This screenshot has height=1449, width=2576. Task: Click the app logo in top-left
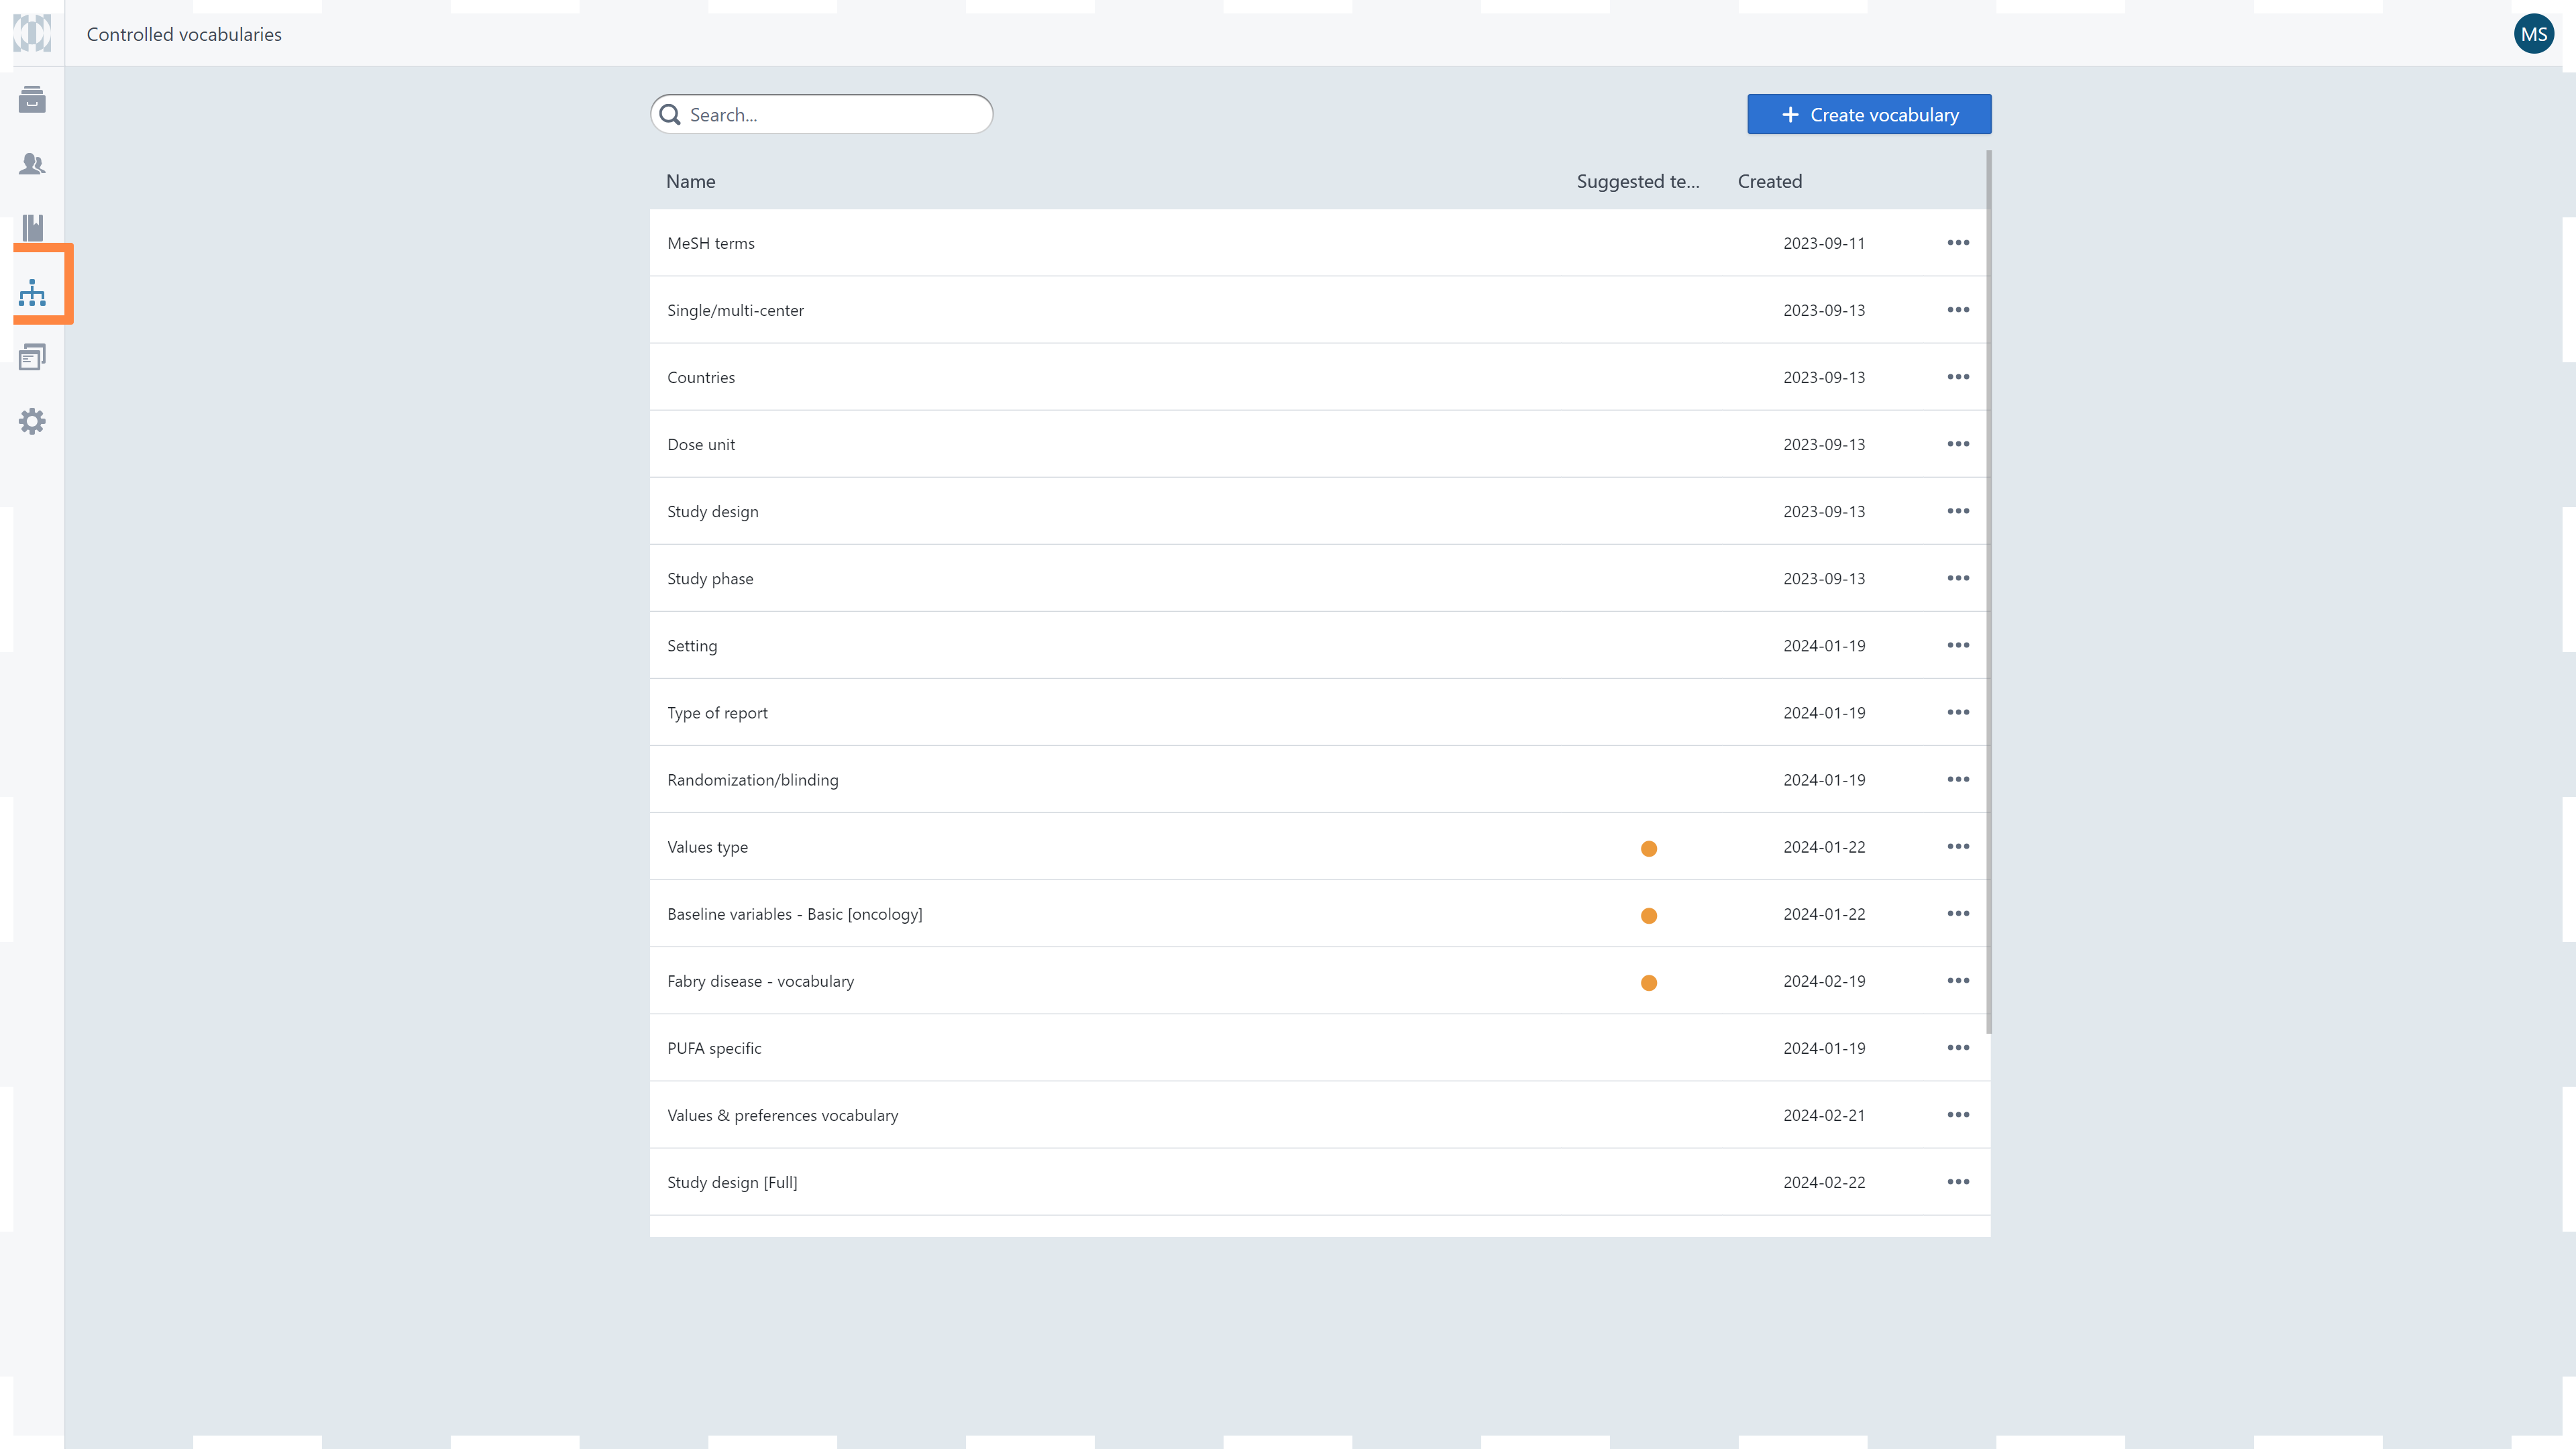(x=32, y=33)
